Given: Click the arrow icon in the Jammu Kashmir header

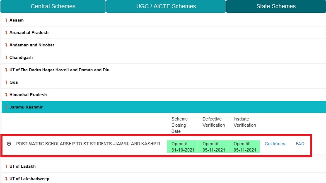Looking at the screenshot, I should [6, 107].
